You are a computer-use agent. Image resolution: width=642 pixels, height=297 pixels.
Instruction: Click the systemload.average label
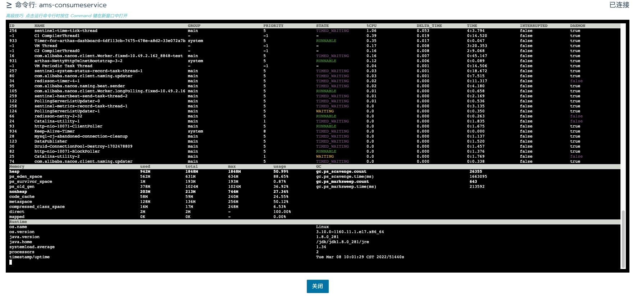click(32, 247)
